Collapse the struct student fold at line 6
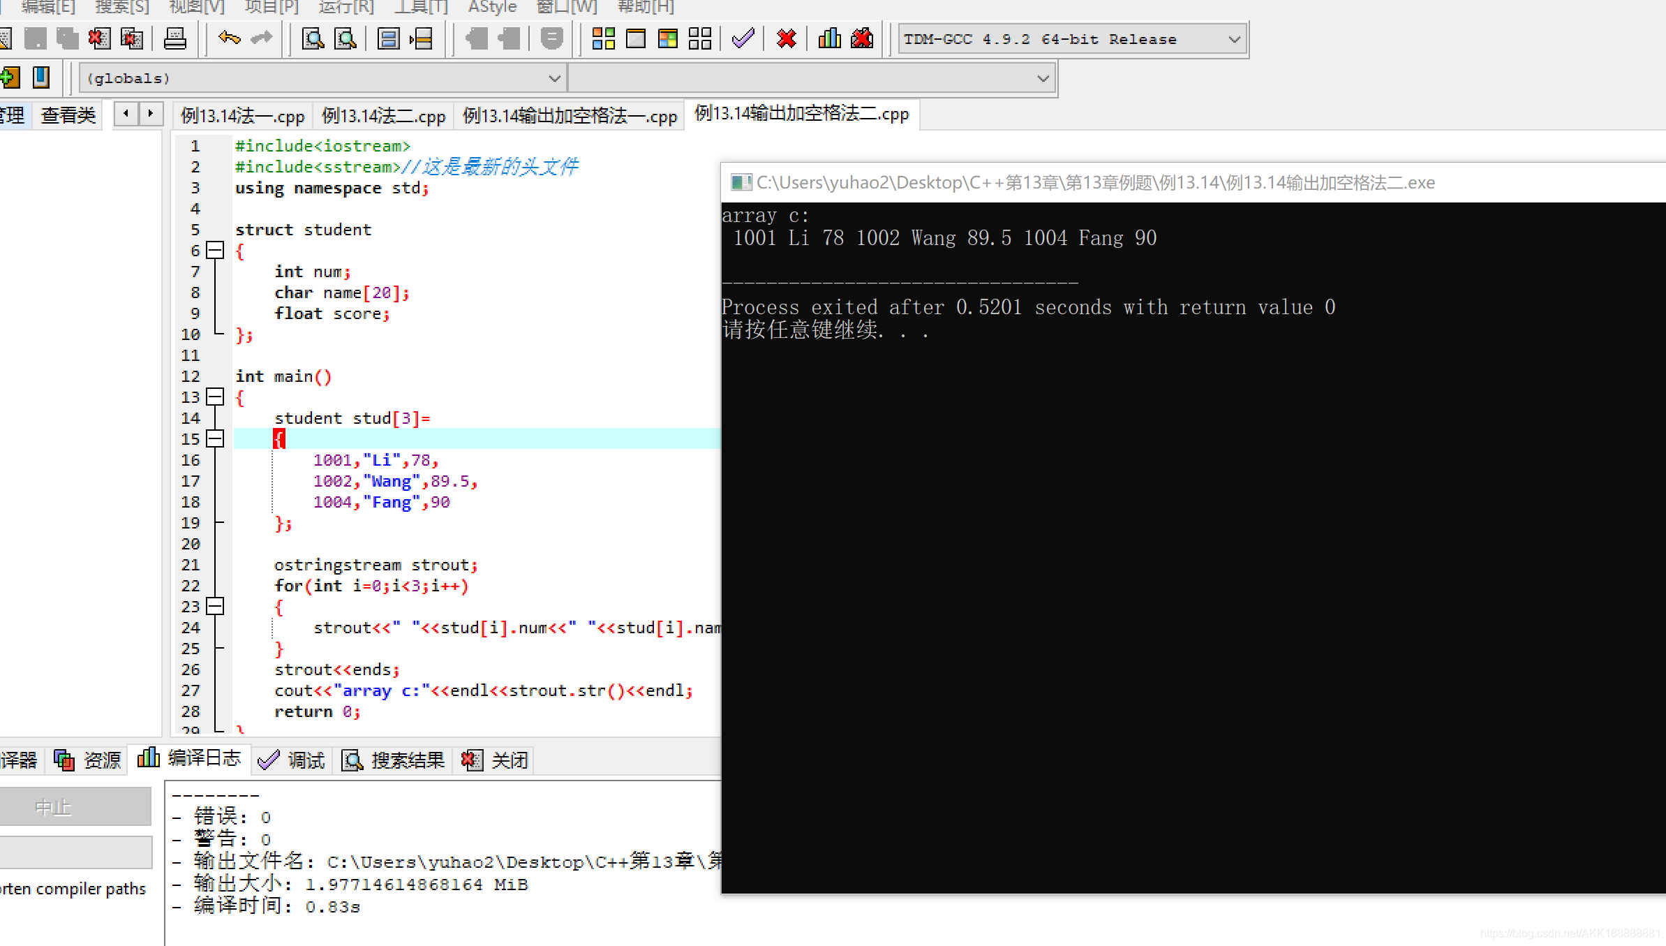The image size is (1666, 946). (x=216, y=250)
